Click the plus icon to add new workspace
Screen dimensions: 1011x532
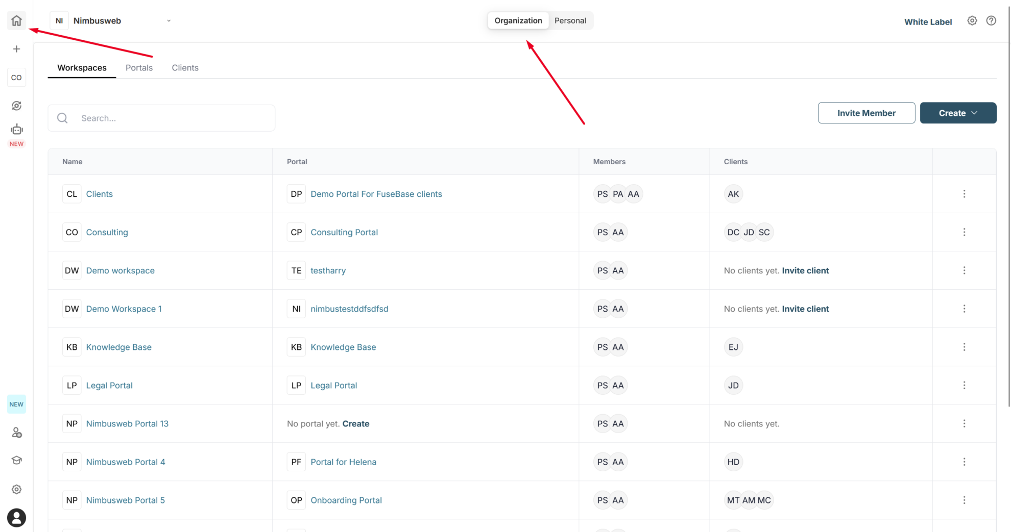16,48
